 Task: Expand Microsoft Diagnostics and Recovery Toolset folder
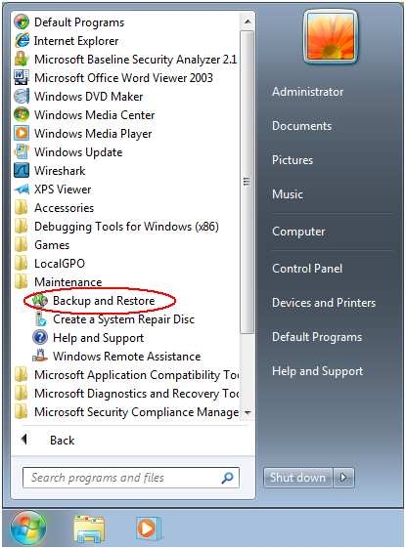tap(137, 394)
